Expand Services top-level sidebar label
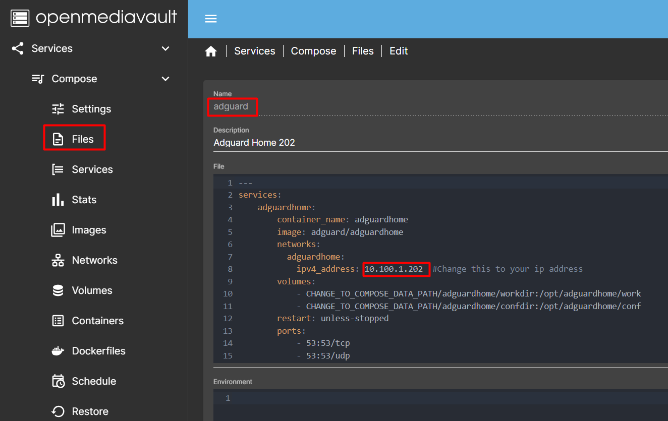 (52, 48)
